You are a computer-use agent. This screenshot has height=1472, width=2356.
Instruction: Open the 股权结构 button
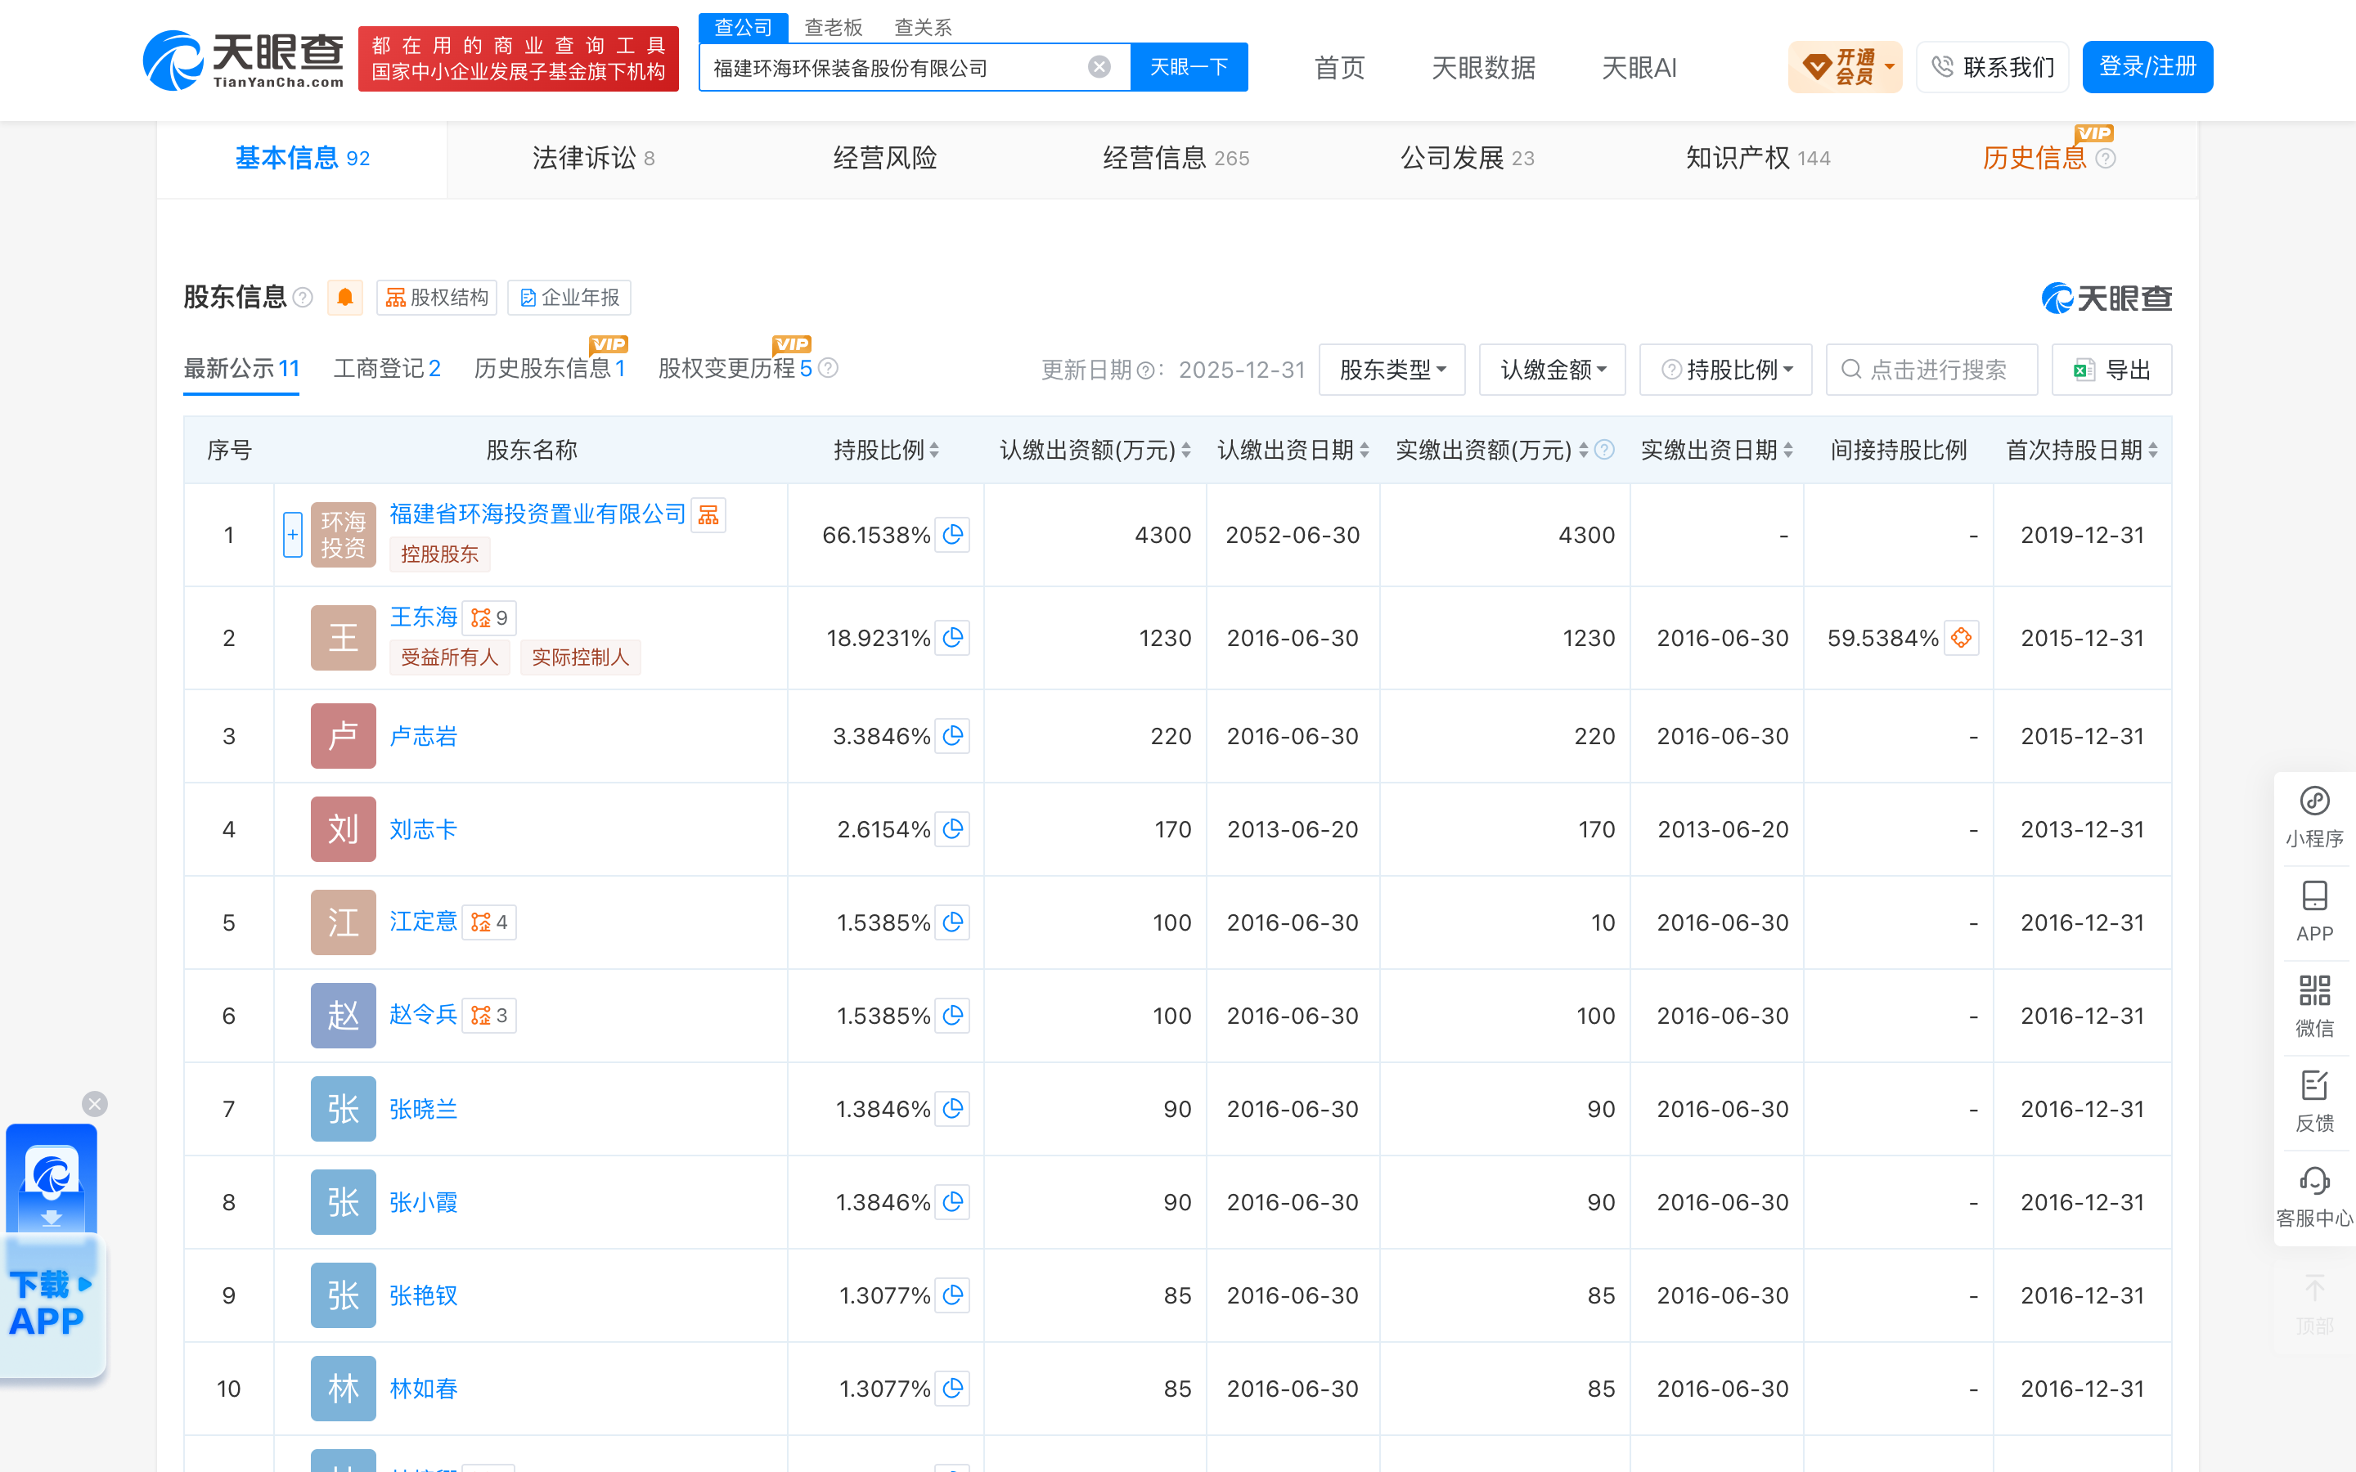436,298
